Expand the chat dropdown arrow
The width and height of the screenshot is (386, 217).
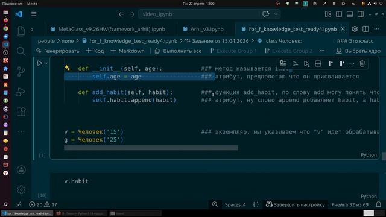[x=276, y=14]
